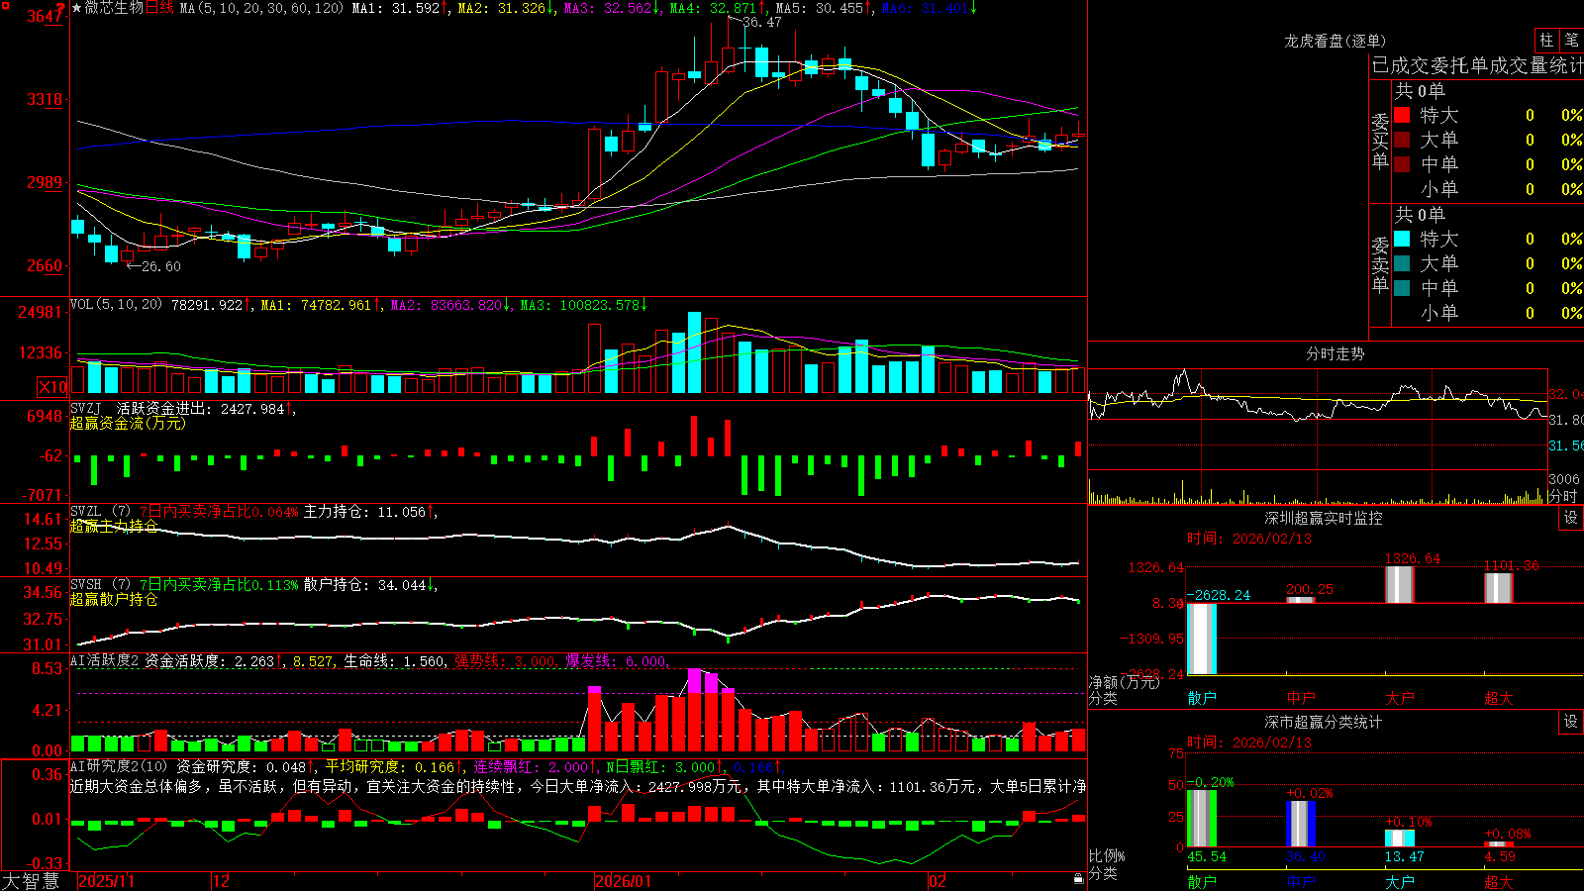Click the red 特大 buy-order color swatch
This screenshot has width=1584, height=891.
1402,115
